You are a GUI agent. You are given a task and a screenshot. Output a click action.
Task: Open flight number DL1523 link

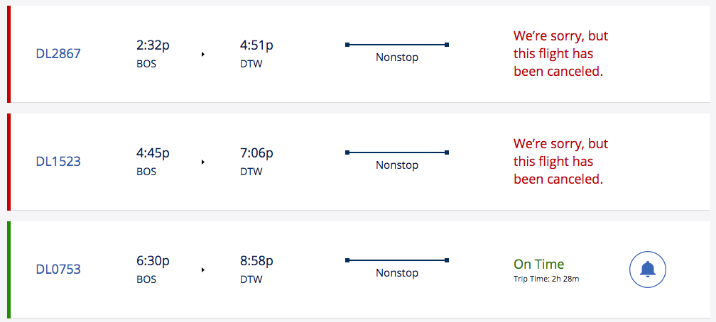pyautogui.click(x=58, y=162)
